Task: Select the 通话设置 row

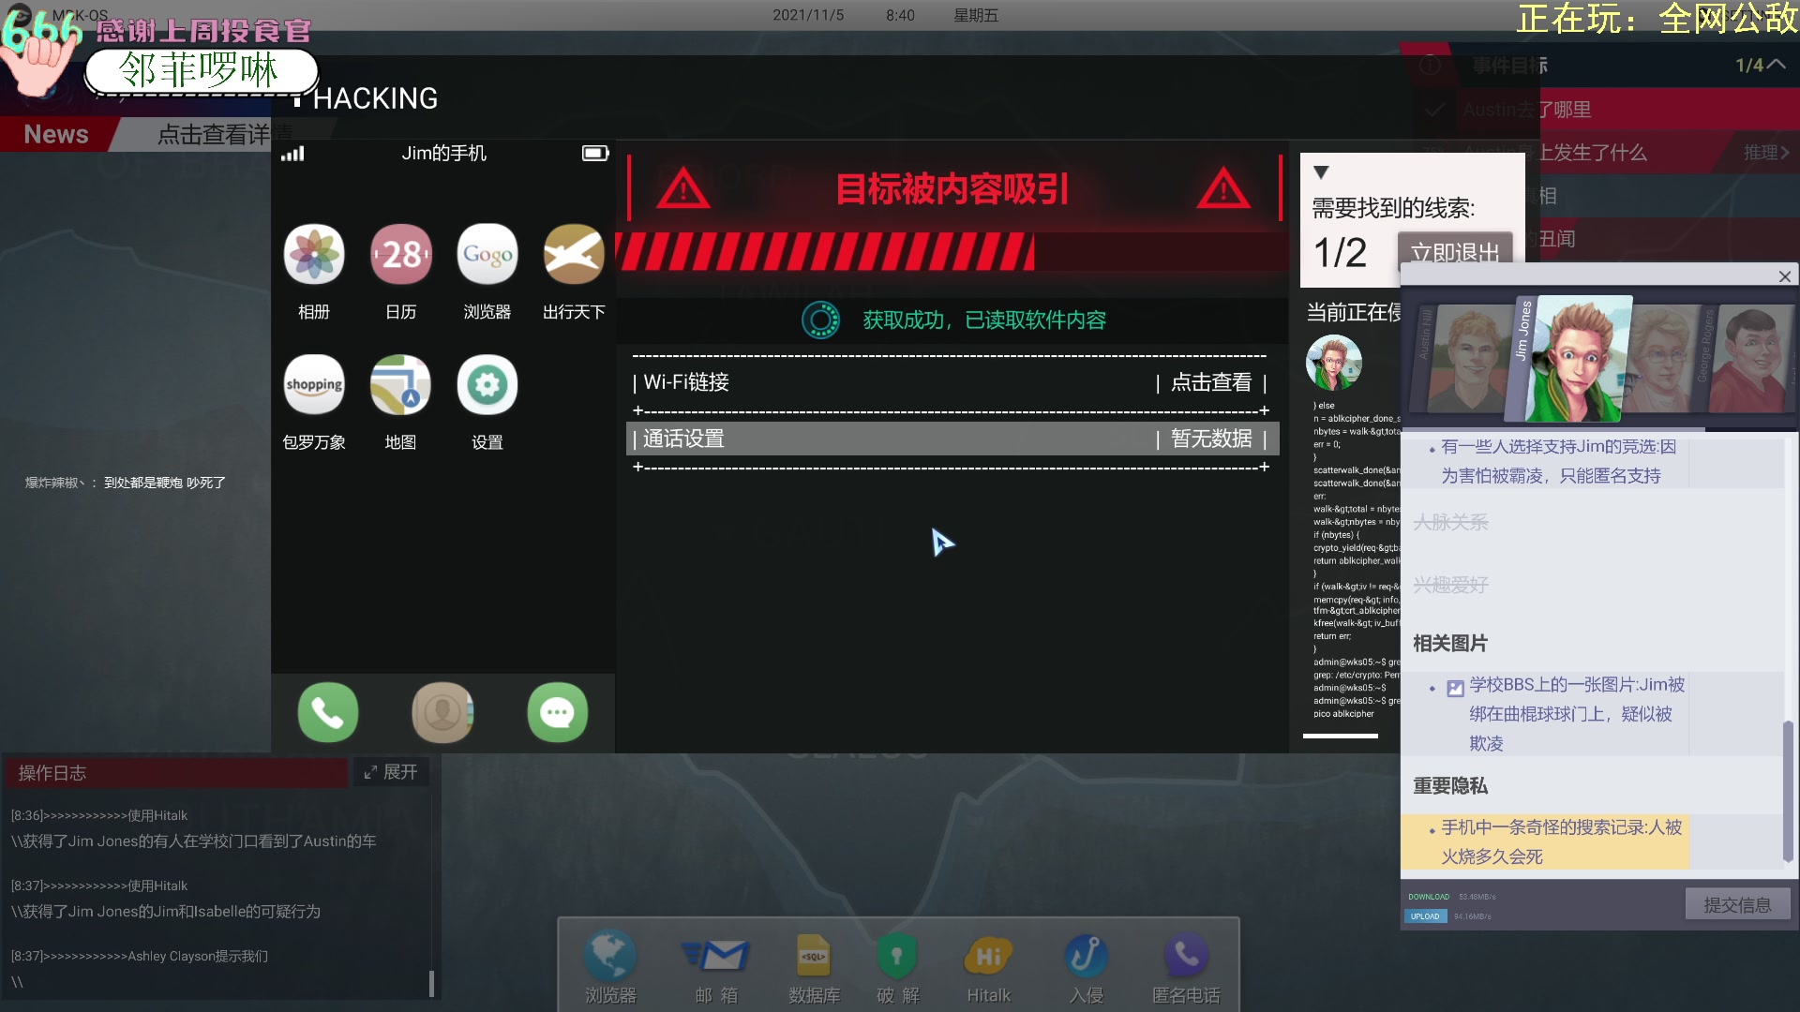Action: (x=952, y=439)
